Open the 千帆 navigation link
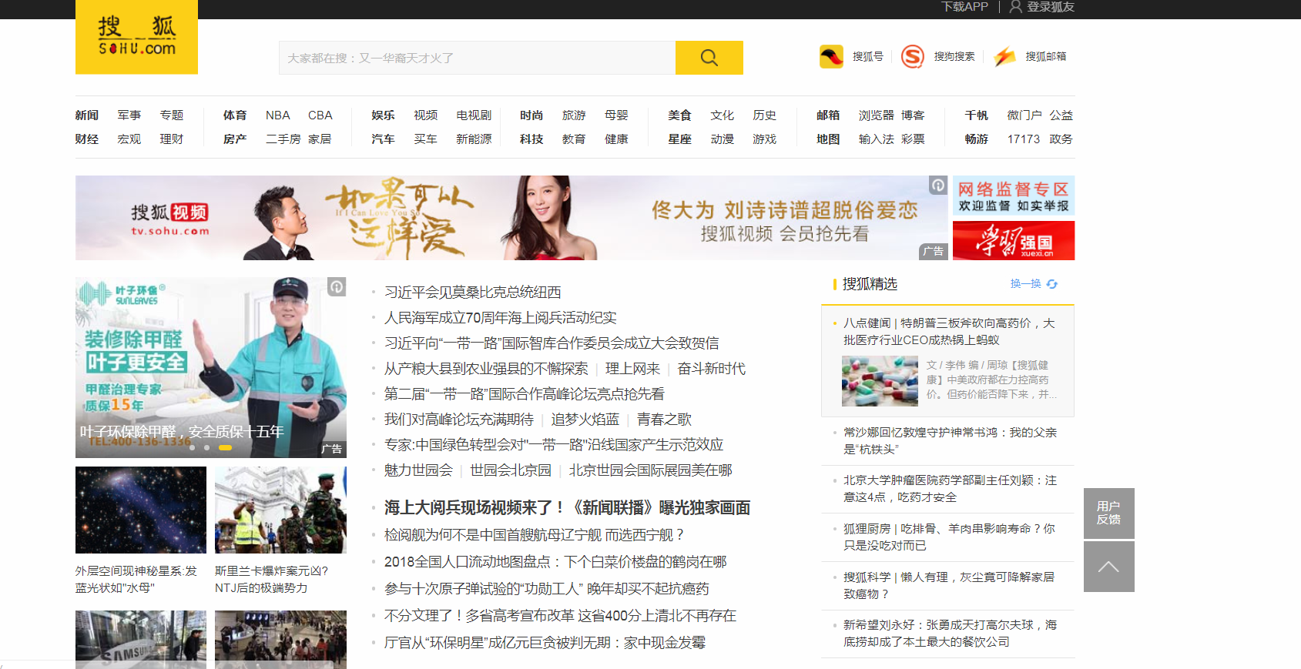Screen dimensions: 1301x669 [x=976, y=115]
